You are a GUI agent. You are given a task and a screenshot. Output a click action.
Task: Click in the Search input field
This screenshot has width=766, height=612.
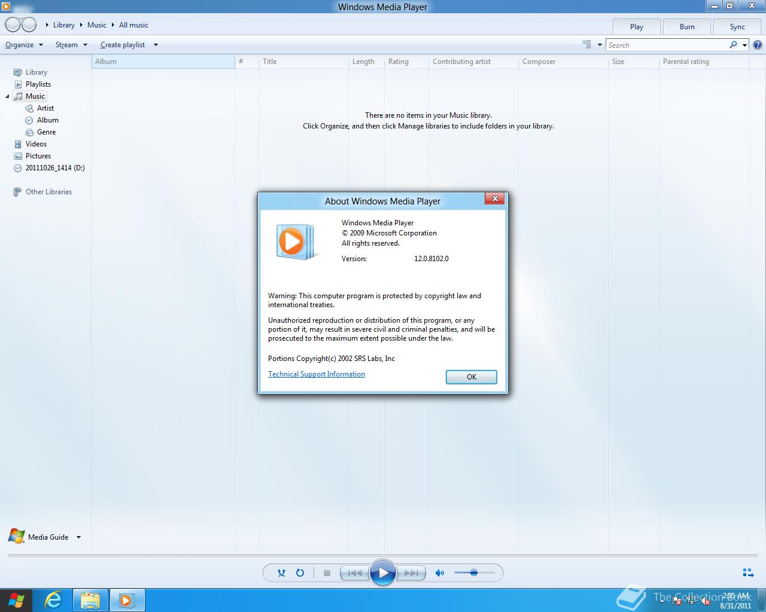tap(666, 45)
